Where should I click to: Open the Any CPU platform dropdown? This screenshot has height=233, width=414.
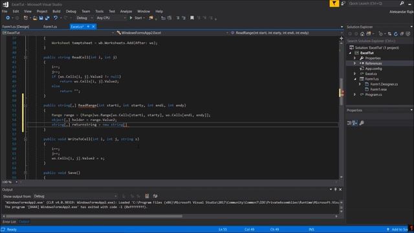pyautogui.click(x=111, y=18)
